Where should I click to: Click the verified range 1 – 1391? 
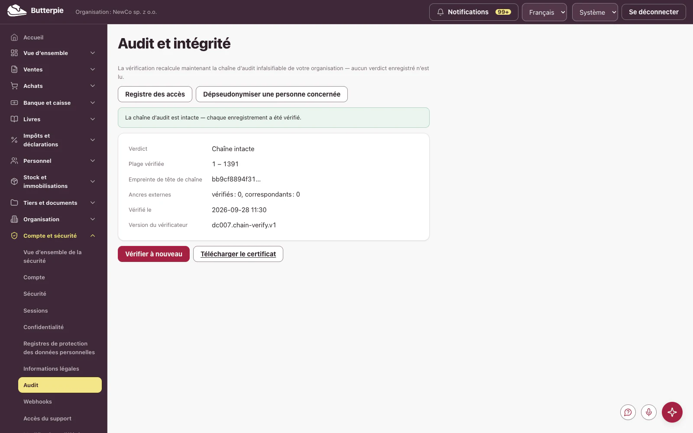225,164
